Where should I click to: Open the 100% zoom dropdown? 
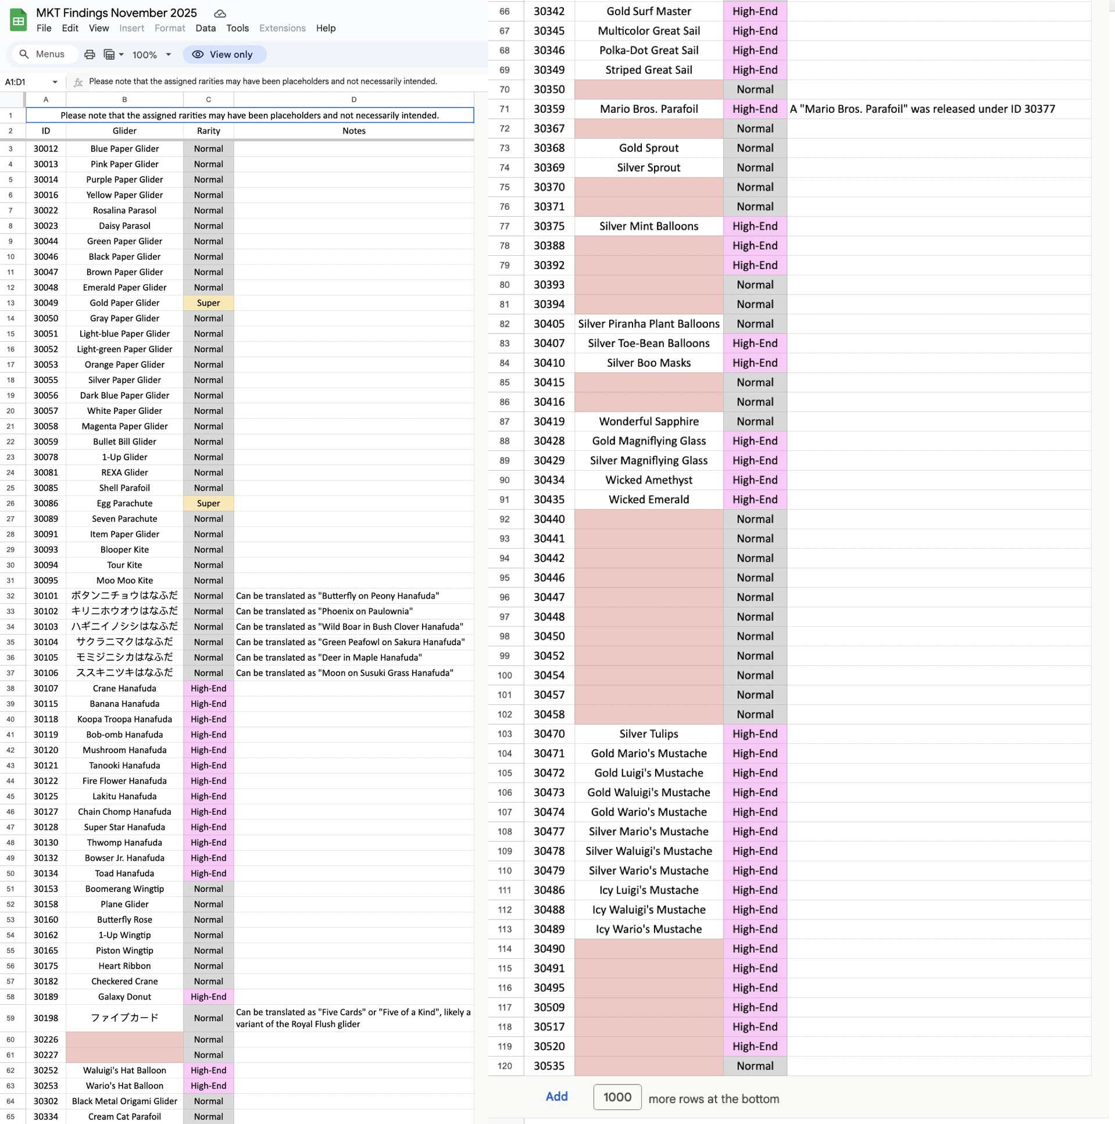[151, 55]
